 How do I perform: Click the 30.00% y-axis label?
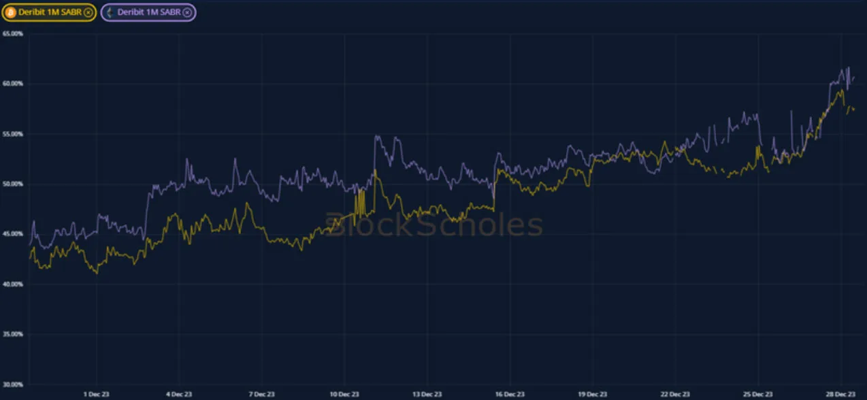coord(14,385)
